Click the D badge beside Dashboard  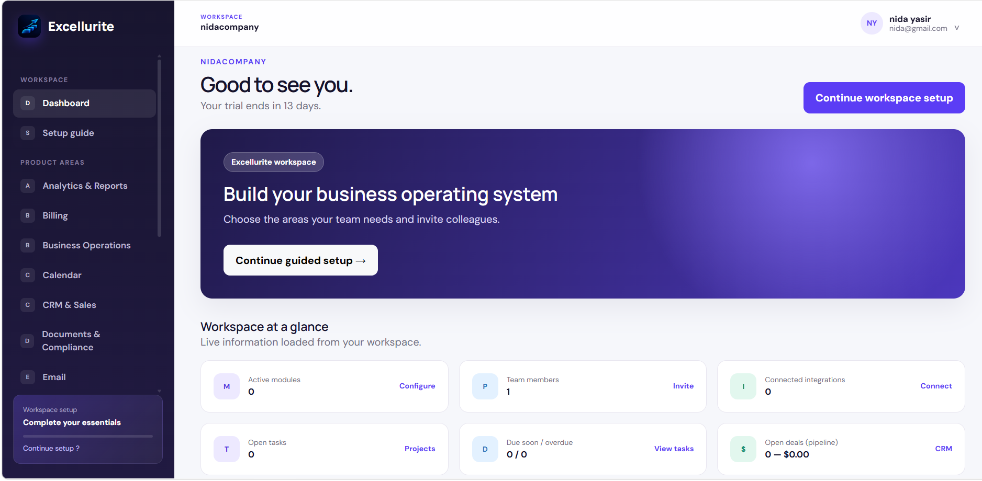click(x=28, y=103)
